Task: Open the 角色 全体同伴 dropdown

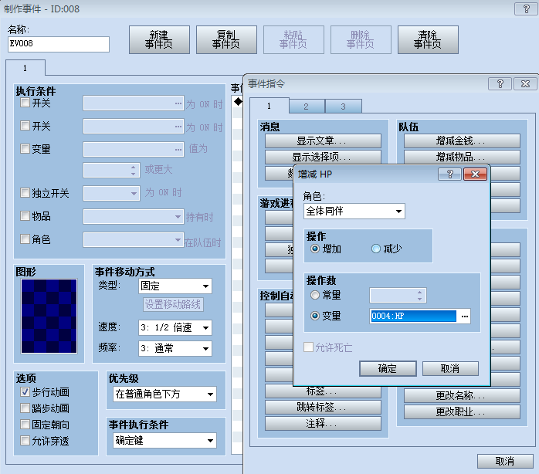Action: (354, 211)
